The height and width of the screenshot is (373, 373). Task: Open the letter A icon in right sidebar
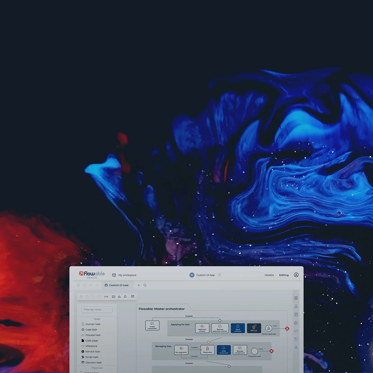click(x=296, y=347)
